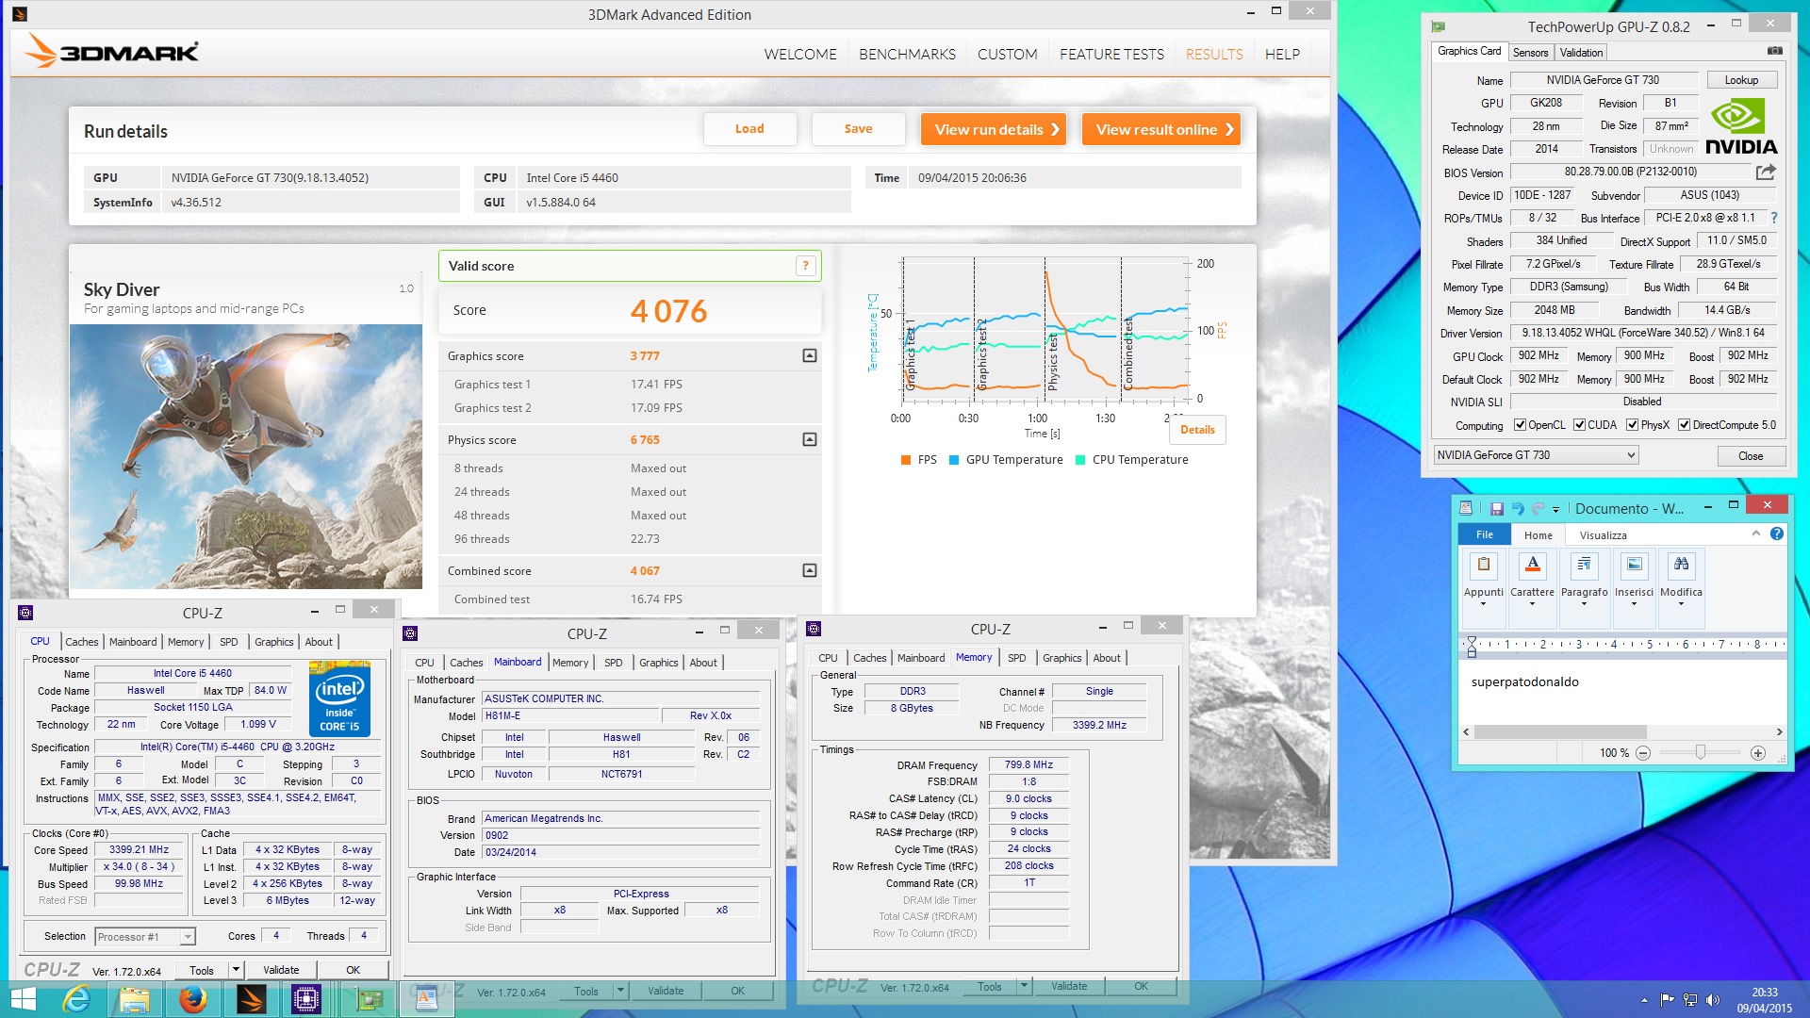Click the WordPad save icon
The width and height of the screenshot is (1810, 1018).
tap(1496, 508)
